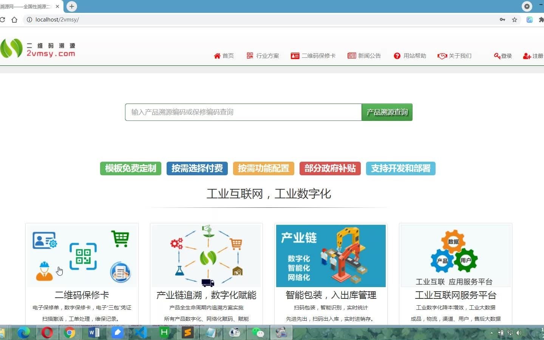Reload the page with the refresh icon
Screen dimensions: 544x340
[3, 19]
